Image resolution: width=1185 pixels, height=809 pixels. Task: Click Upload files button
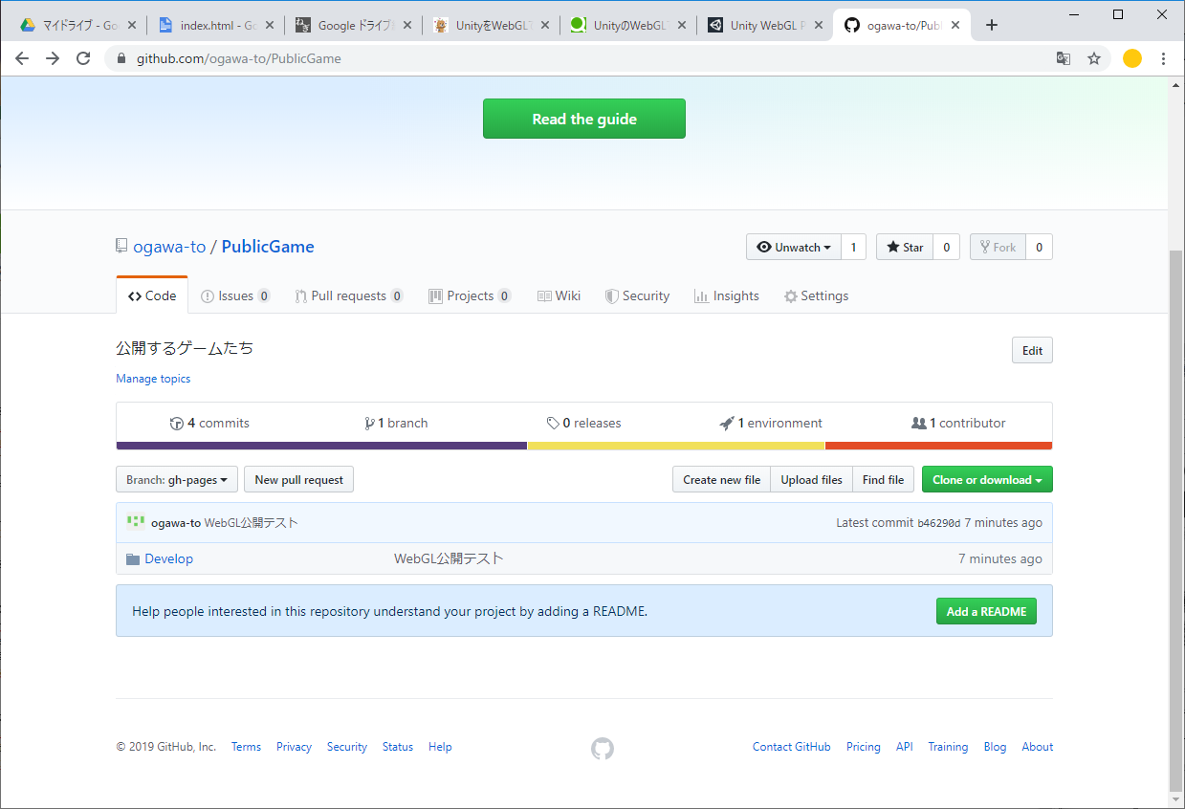coord(811,479)
